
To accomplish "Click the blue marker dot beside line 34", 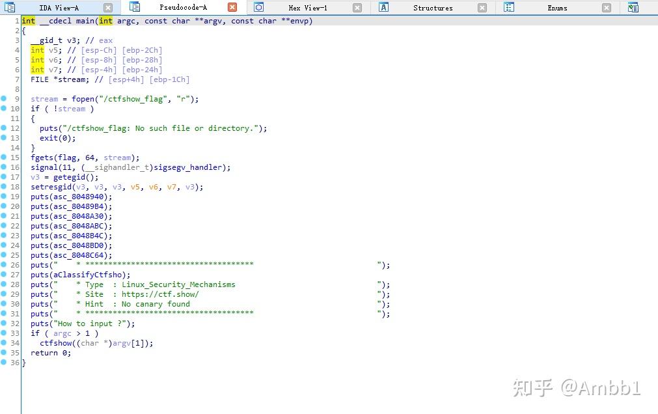I will (x=5, y=343).
